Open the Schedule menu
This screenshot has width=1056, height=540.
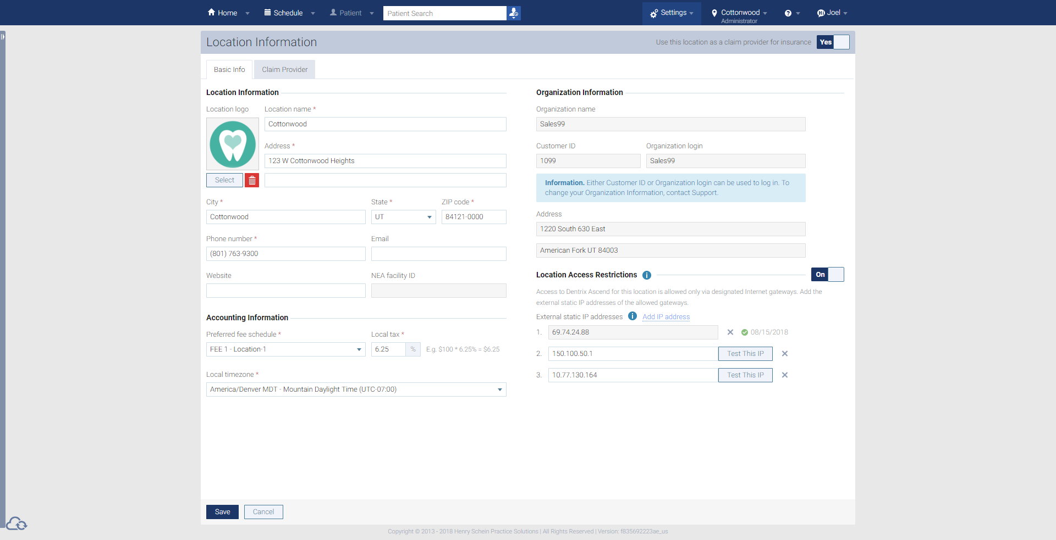coord(288,13)
